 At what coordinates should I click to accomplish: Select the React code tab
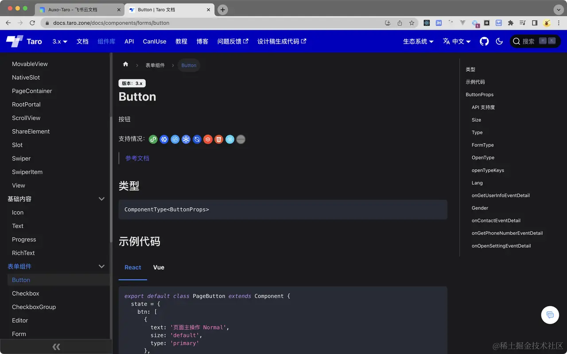133,267
